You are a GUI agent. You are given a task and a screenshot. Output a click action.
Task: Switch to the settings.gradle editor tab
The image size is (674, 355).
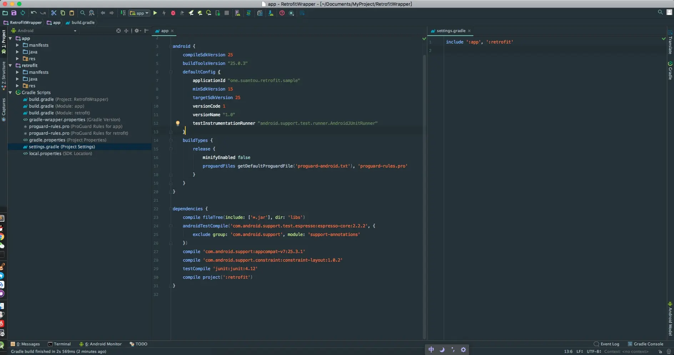pos(451,31)
